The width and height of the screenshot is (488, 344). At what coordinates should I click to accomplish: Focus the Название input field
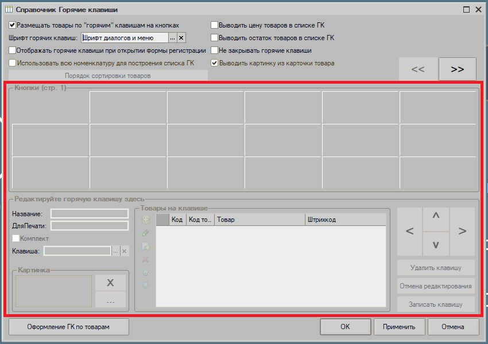[90, 213]
